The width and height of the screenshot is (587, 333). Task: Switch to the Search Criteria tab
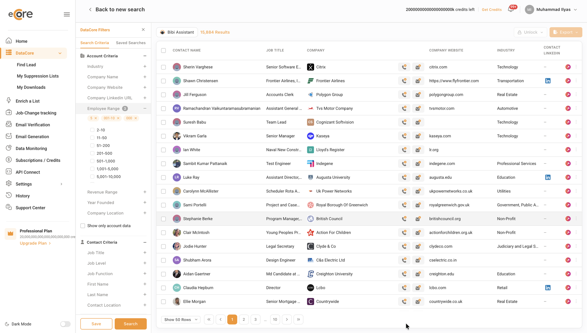[x=94, y=43]
